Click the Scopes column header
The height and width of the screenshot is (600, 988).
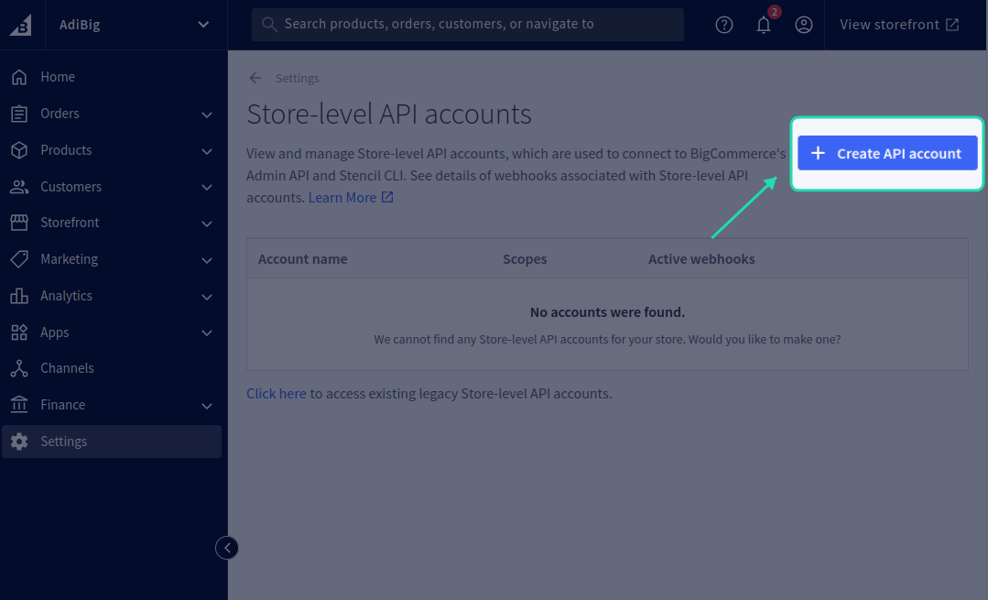[525, 259]
